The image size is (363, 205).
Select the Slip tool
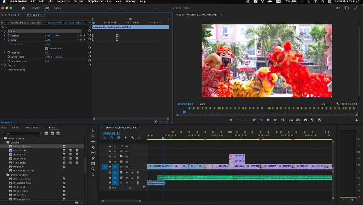(x=93, y=153)
